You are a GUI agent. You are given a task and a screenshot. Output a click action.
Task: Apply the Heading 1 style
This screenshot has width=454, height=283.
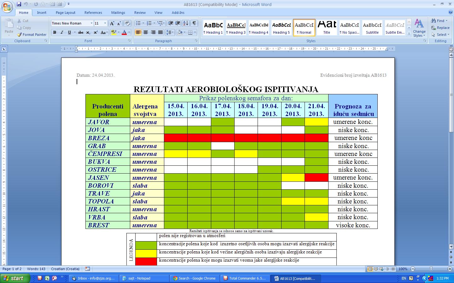pyautogui.click(x=213, y=28)
